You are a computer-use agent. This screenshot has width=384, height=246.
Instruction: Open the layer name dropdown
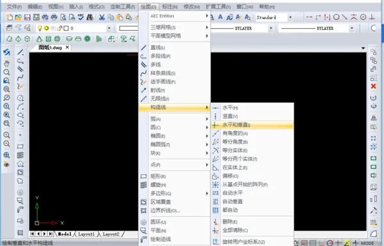tap(109, 28)
